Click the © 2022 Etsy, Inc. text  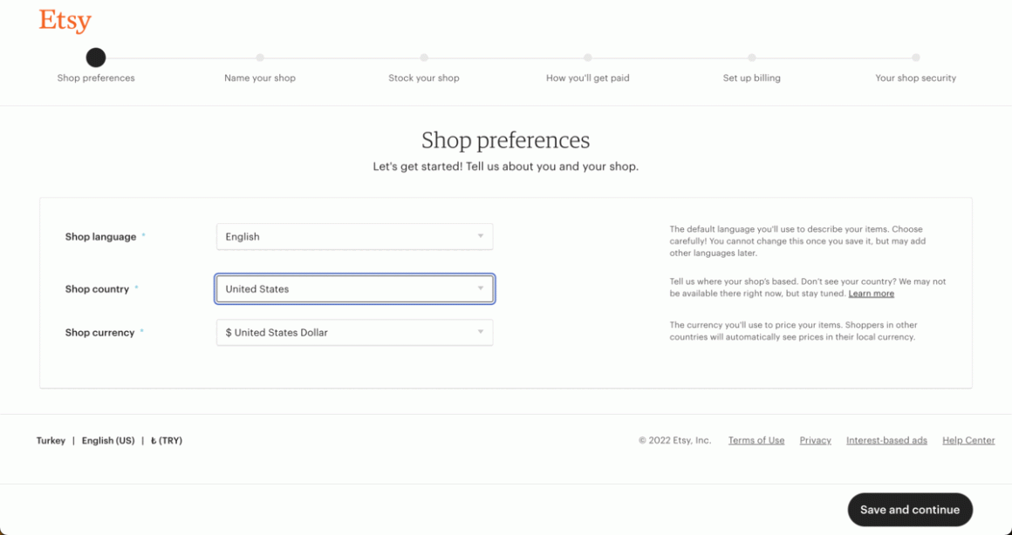(x=674, y=440)
